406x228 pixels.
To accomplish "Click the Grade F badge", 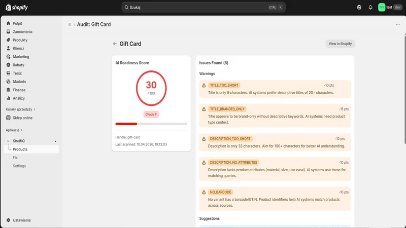I will 151,115.
